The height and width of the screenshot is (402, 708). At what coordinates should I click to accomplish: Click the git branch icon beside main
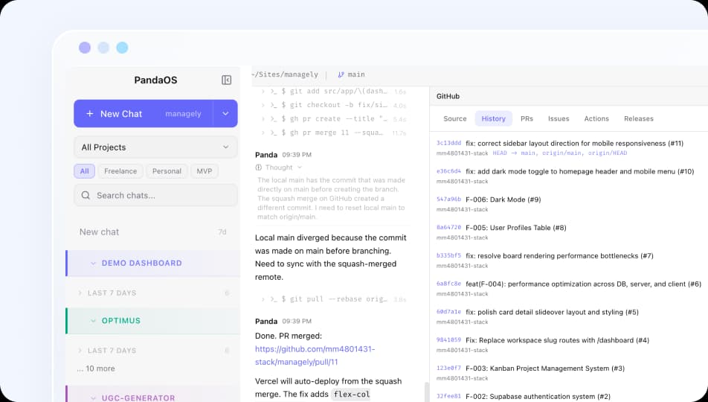(x=341, y=74)
